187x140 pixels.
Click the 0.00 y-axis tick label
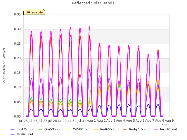(x=17, y=117)
